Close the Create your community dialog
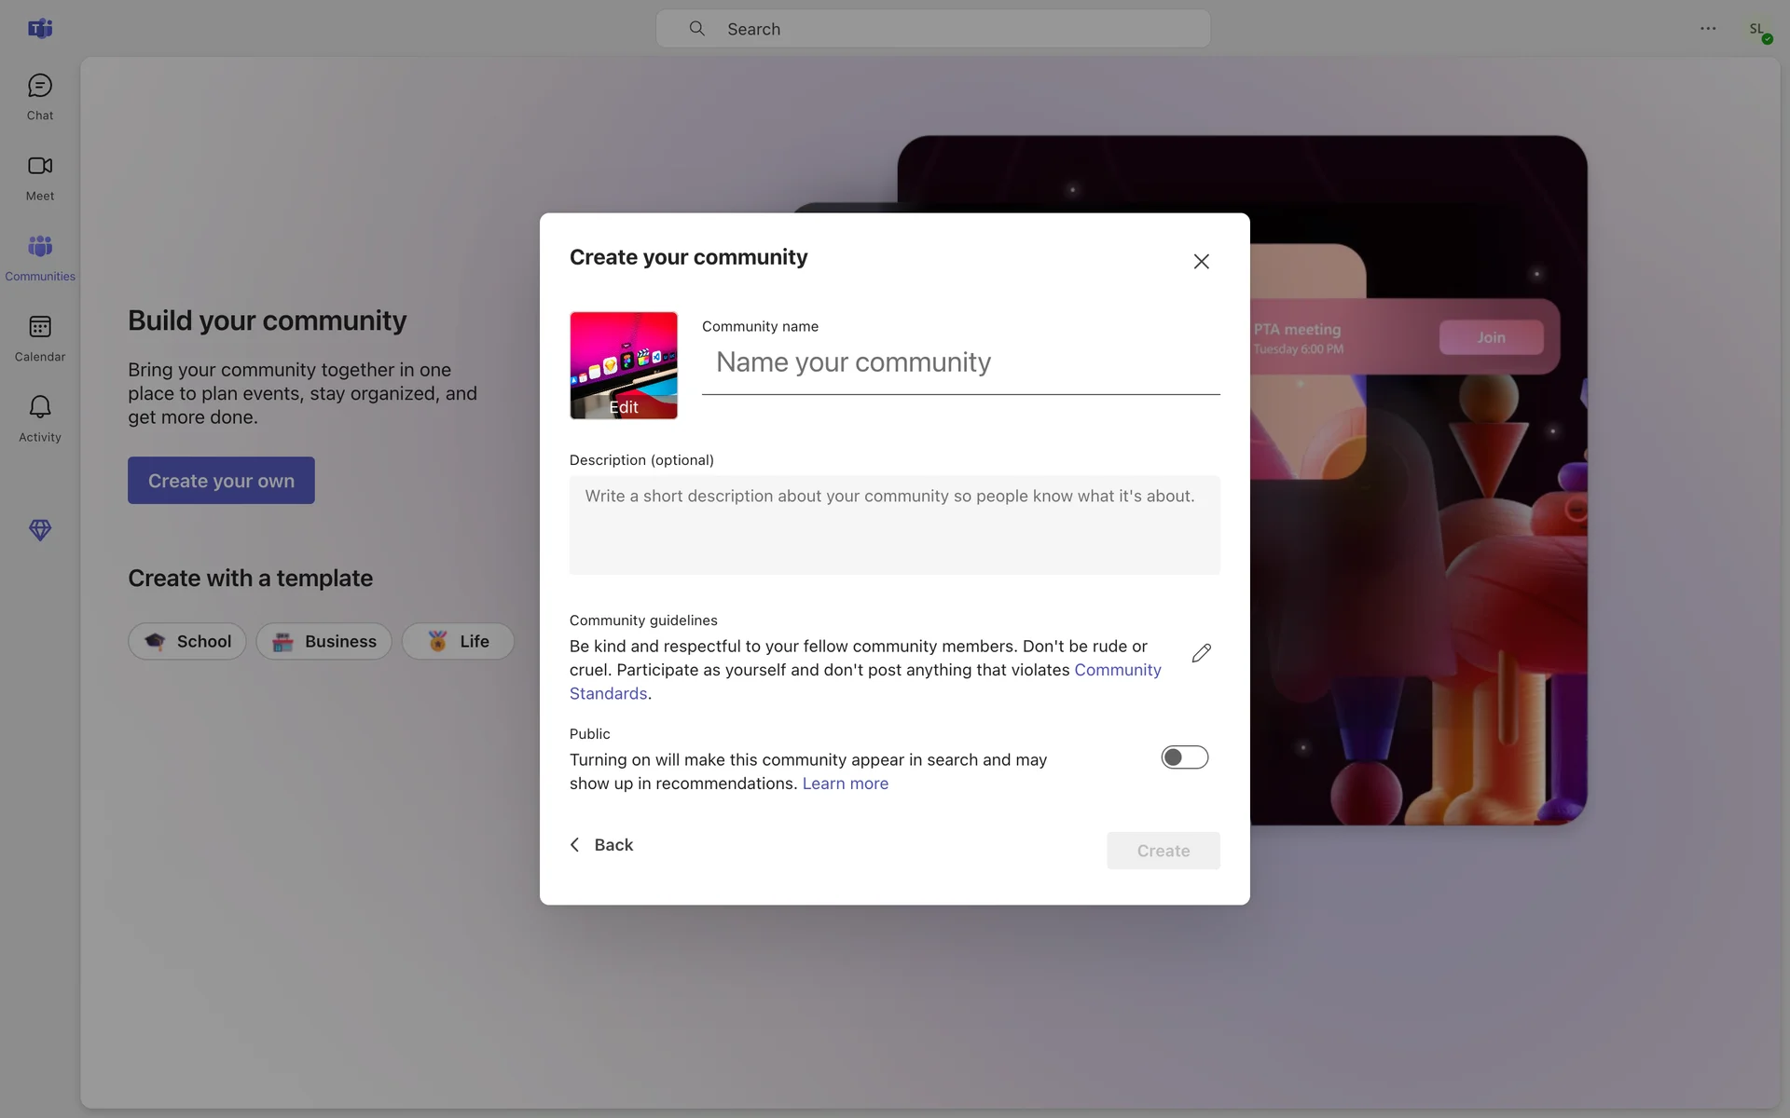 [1201, 262]
